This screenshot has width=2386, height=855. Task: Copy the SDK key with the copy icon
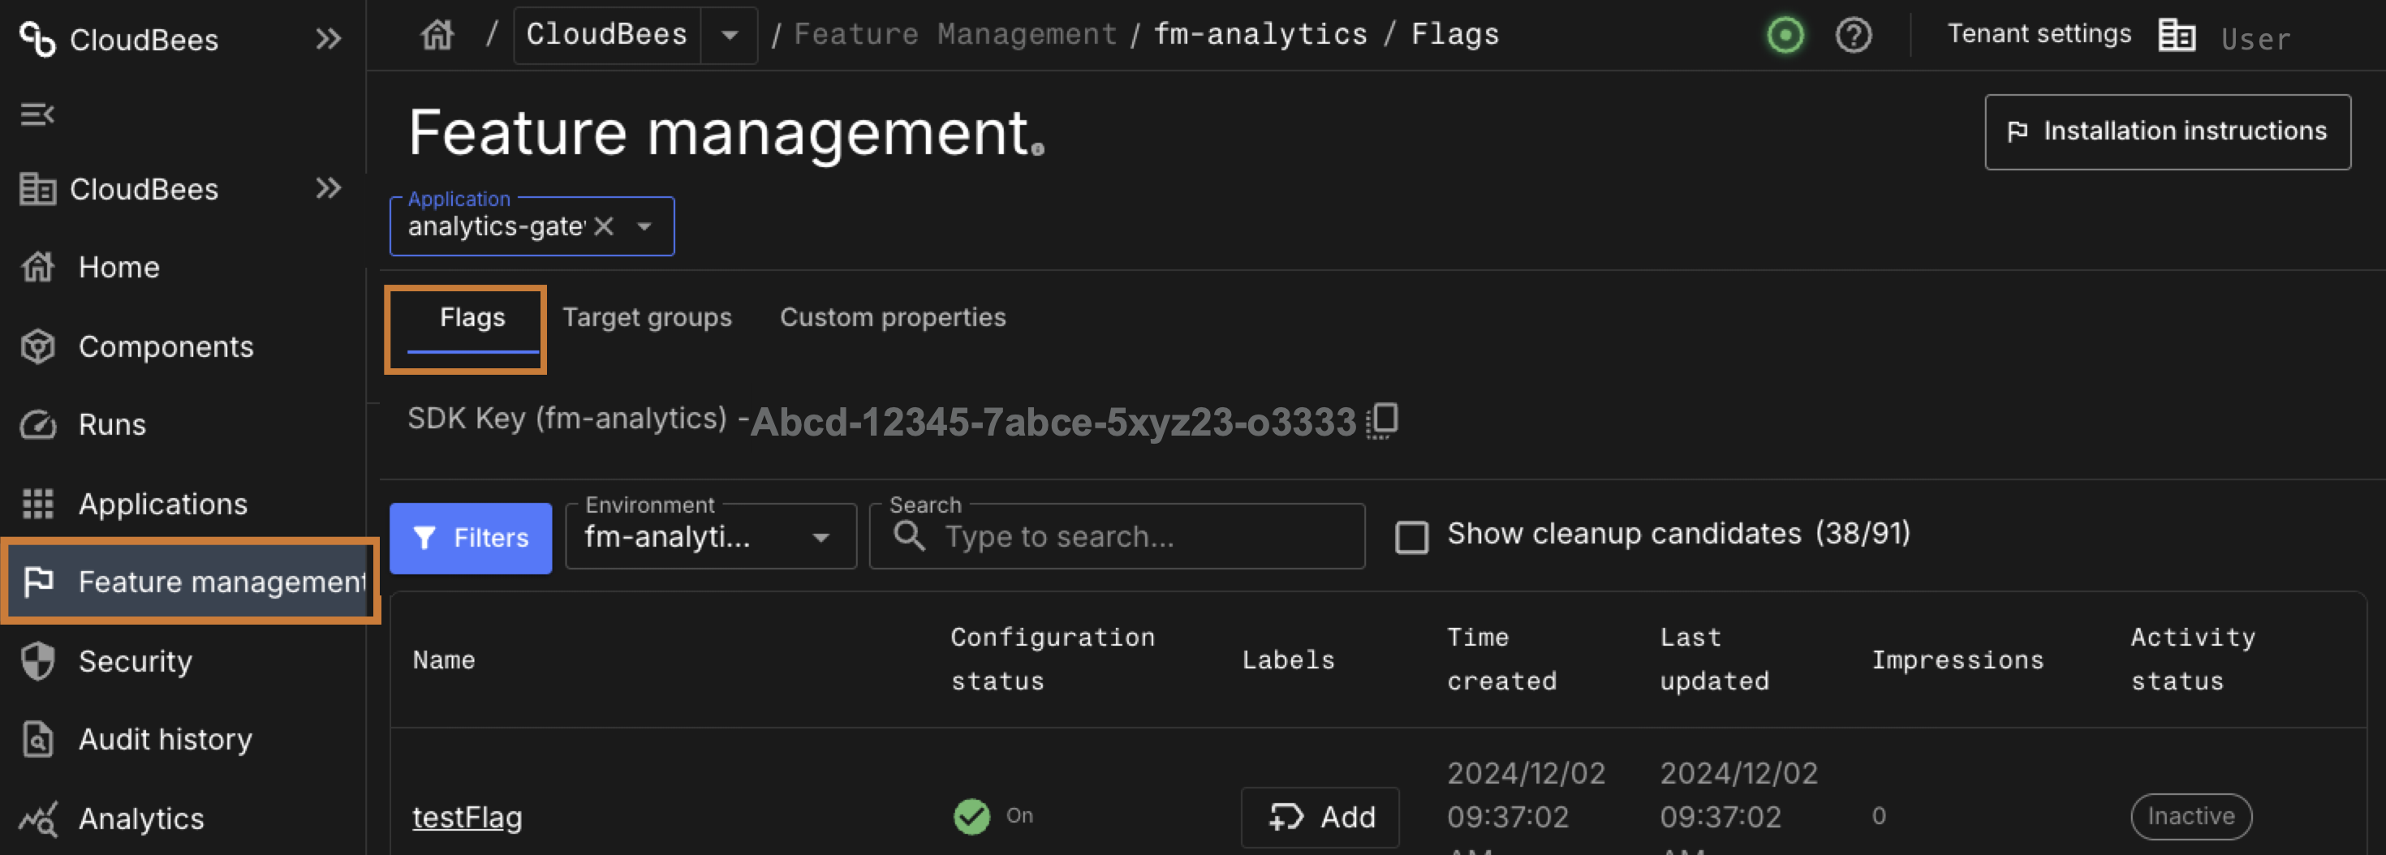point(1382,421)
